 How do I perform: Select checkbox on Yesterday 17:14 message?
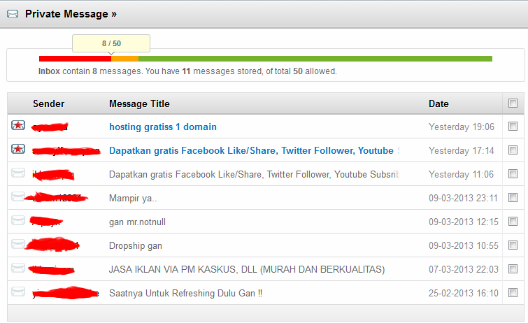coord(513,150)
